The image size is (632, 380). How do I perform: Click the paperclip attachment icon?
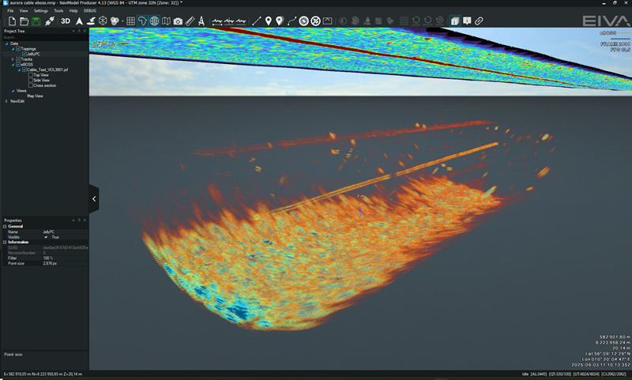coord(479,21)
